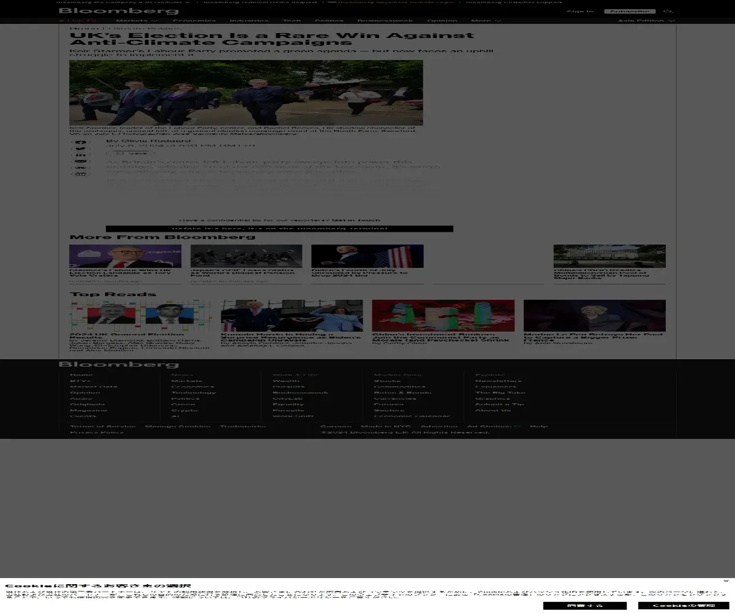Click Terms of Service in footer
Screen dimensions: 735x613
pyautogui.click(x=103, y=426)
